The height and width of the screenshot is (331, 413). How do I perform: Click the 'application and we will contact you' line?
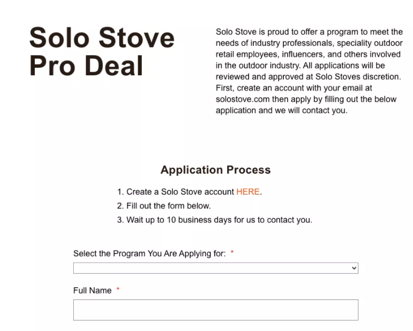(281, 111)
